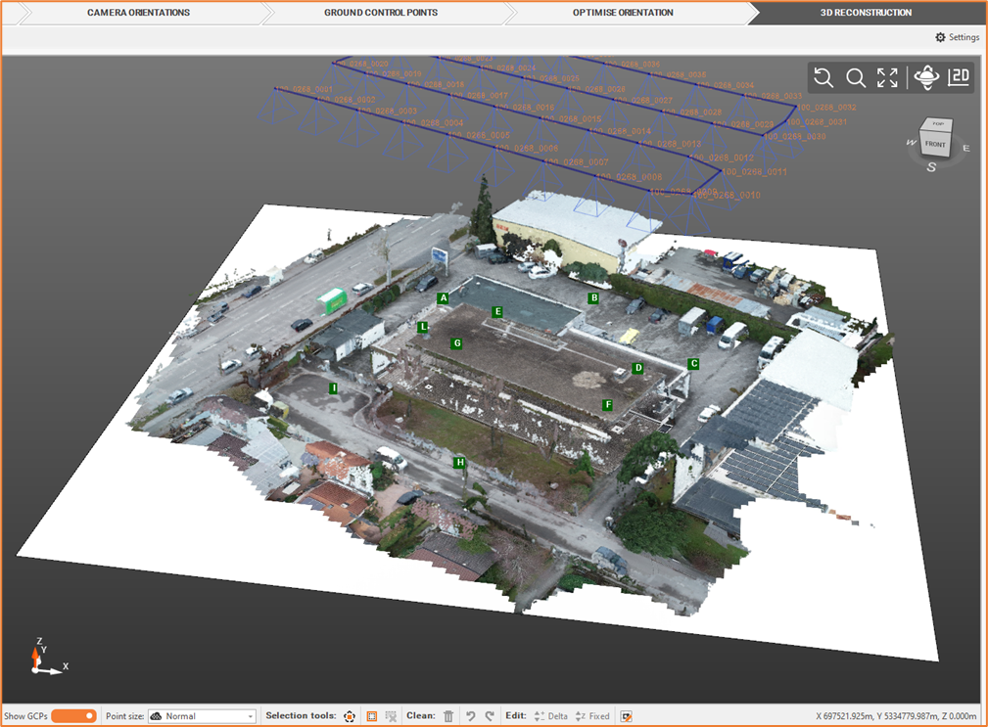Click the reset zoom icon

tap(823, 78)
